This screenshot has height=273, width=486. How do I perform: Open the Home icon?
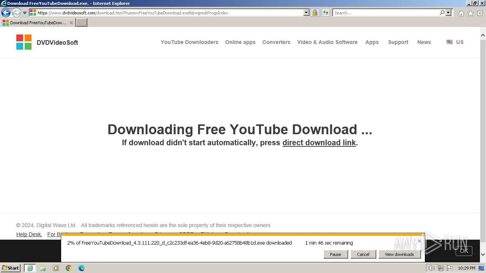[x=461, y=13]
